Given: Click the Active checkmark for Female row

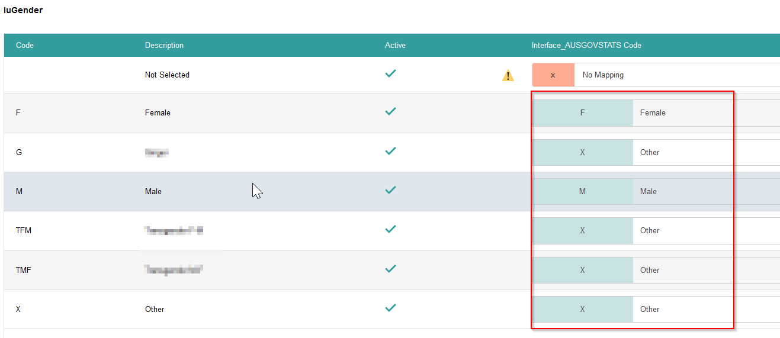Looking at the screenshot, I should click(x=390, y=111).
